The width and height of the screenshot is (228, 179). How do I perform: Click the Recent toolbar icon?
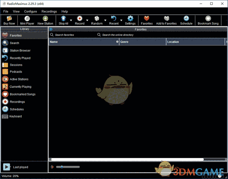[x=114, y=21]
